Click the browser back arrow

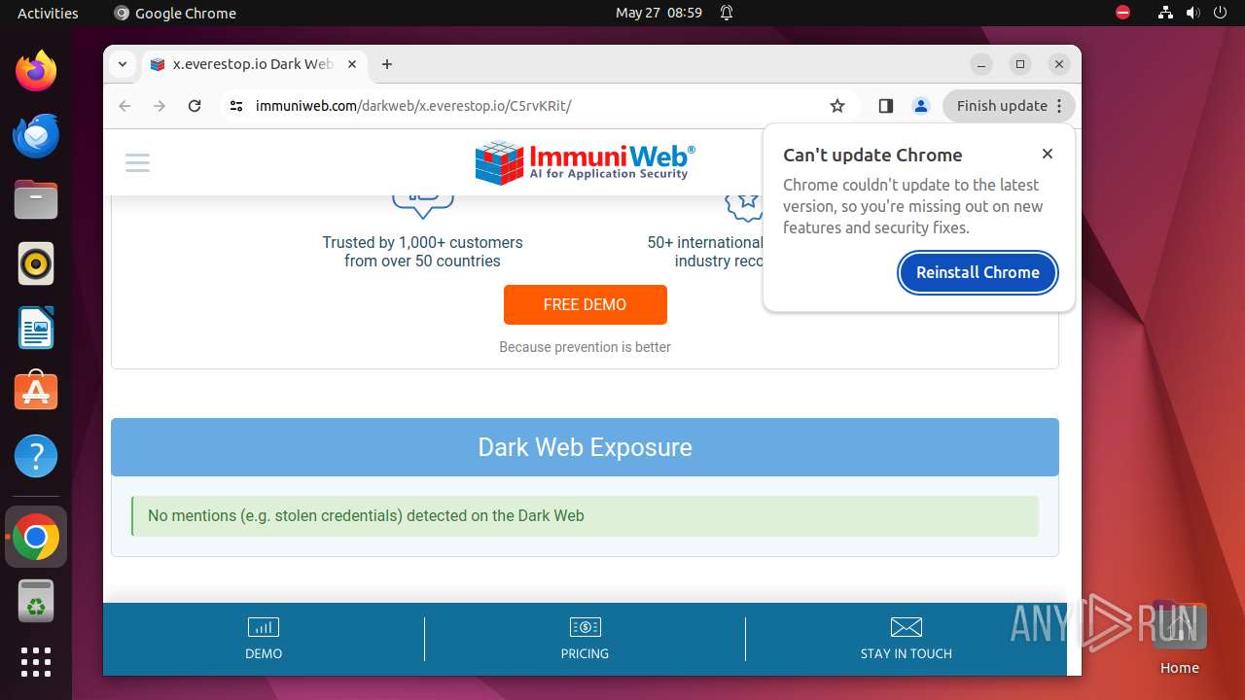[x=124, y=106]
